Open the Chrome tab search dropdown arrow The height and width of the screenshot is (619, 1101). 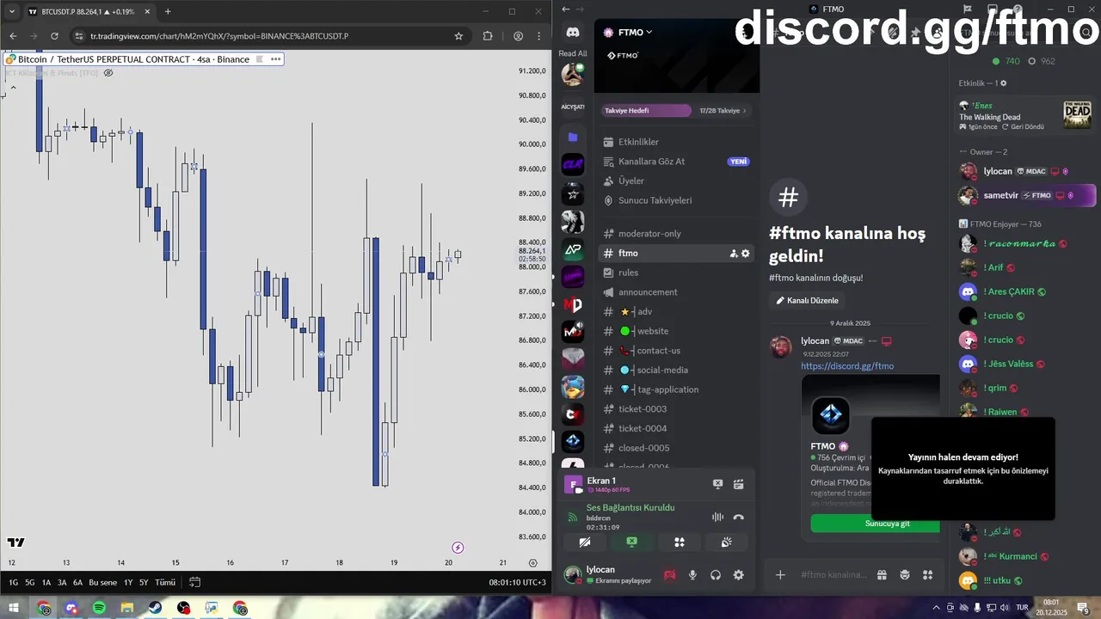click(11, 12)
